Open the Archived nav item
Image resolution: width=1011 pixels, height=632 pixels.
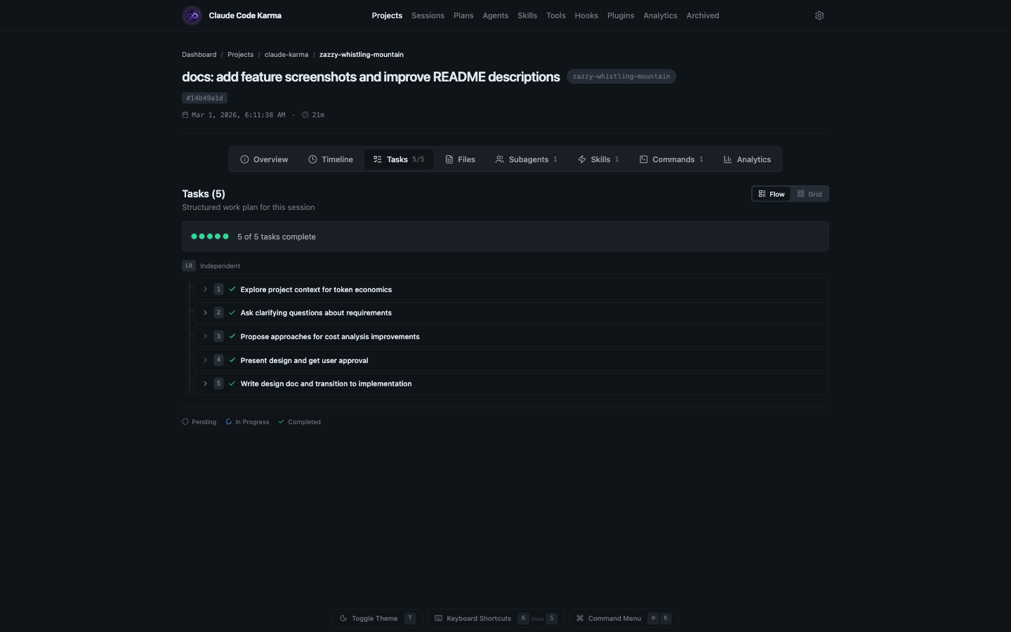pos(703,15)
